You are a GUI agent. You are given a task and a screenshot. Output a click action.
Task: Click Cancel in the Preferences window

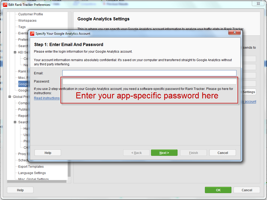coord(247,190)
